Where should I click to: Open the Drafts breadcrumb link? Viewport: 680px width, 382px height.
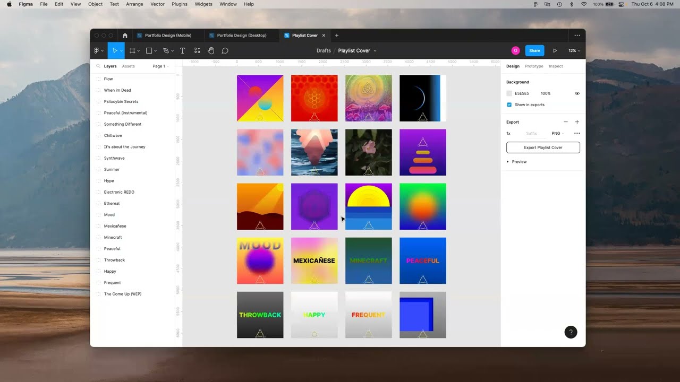324,51
